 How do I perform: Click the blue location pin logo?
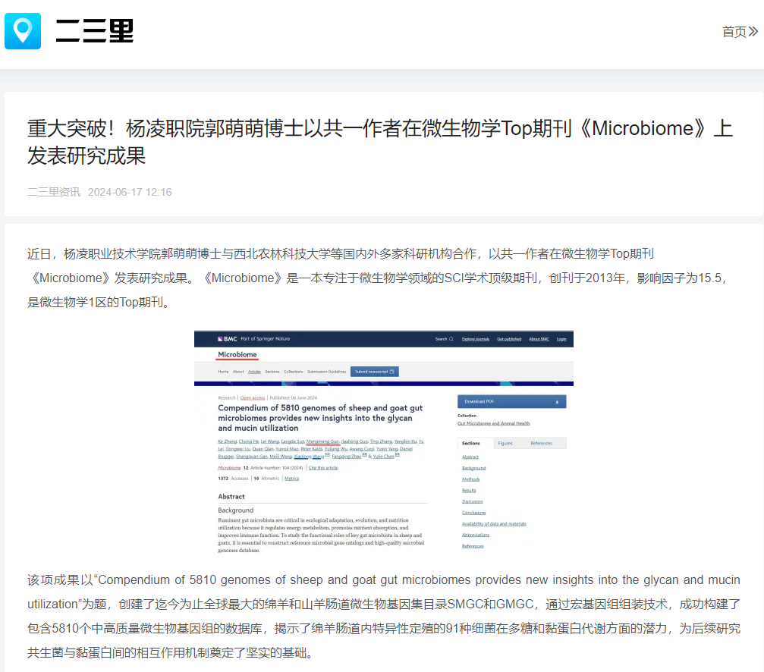[23, 31]
